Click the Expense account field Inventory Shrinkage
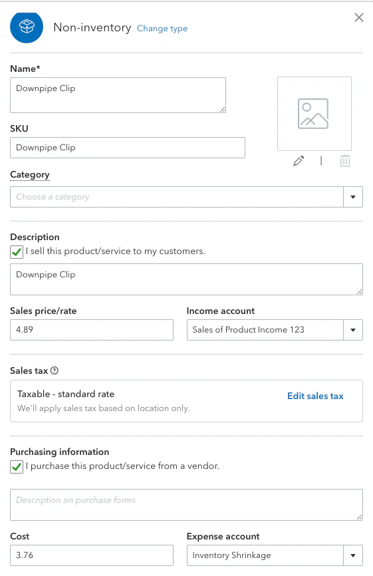This screenshot has height=576, width=373. coord(265,555)
